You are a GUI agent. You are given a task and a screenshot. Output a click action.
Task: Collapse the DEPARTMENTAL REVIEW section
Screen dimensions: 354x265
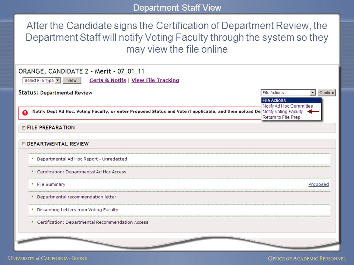pos(24,144)
